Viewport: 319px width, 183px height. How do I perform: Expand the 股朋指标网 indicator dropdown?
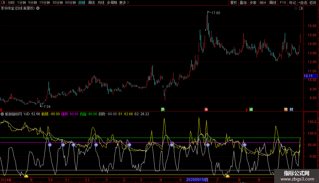[3, 114]
